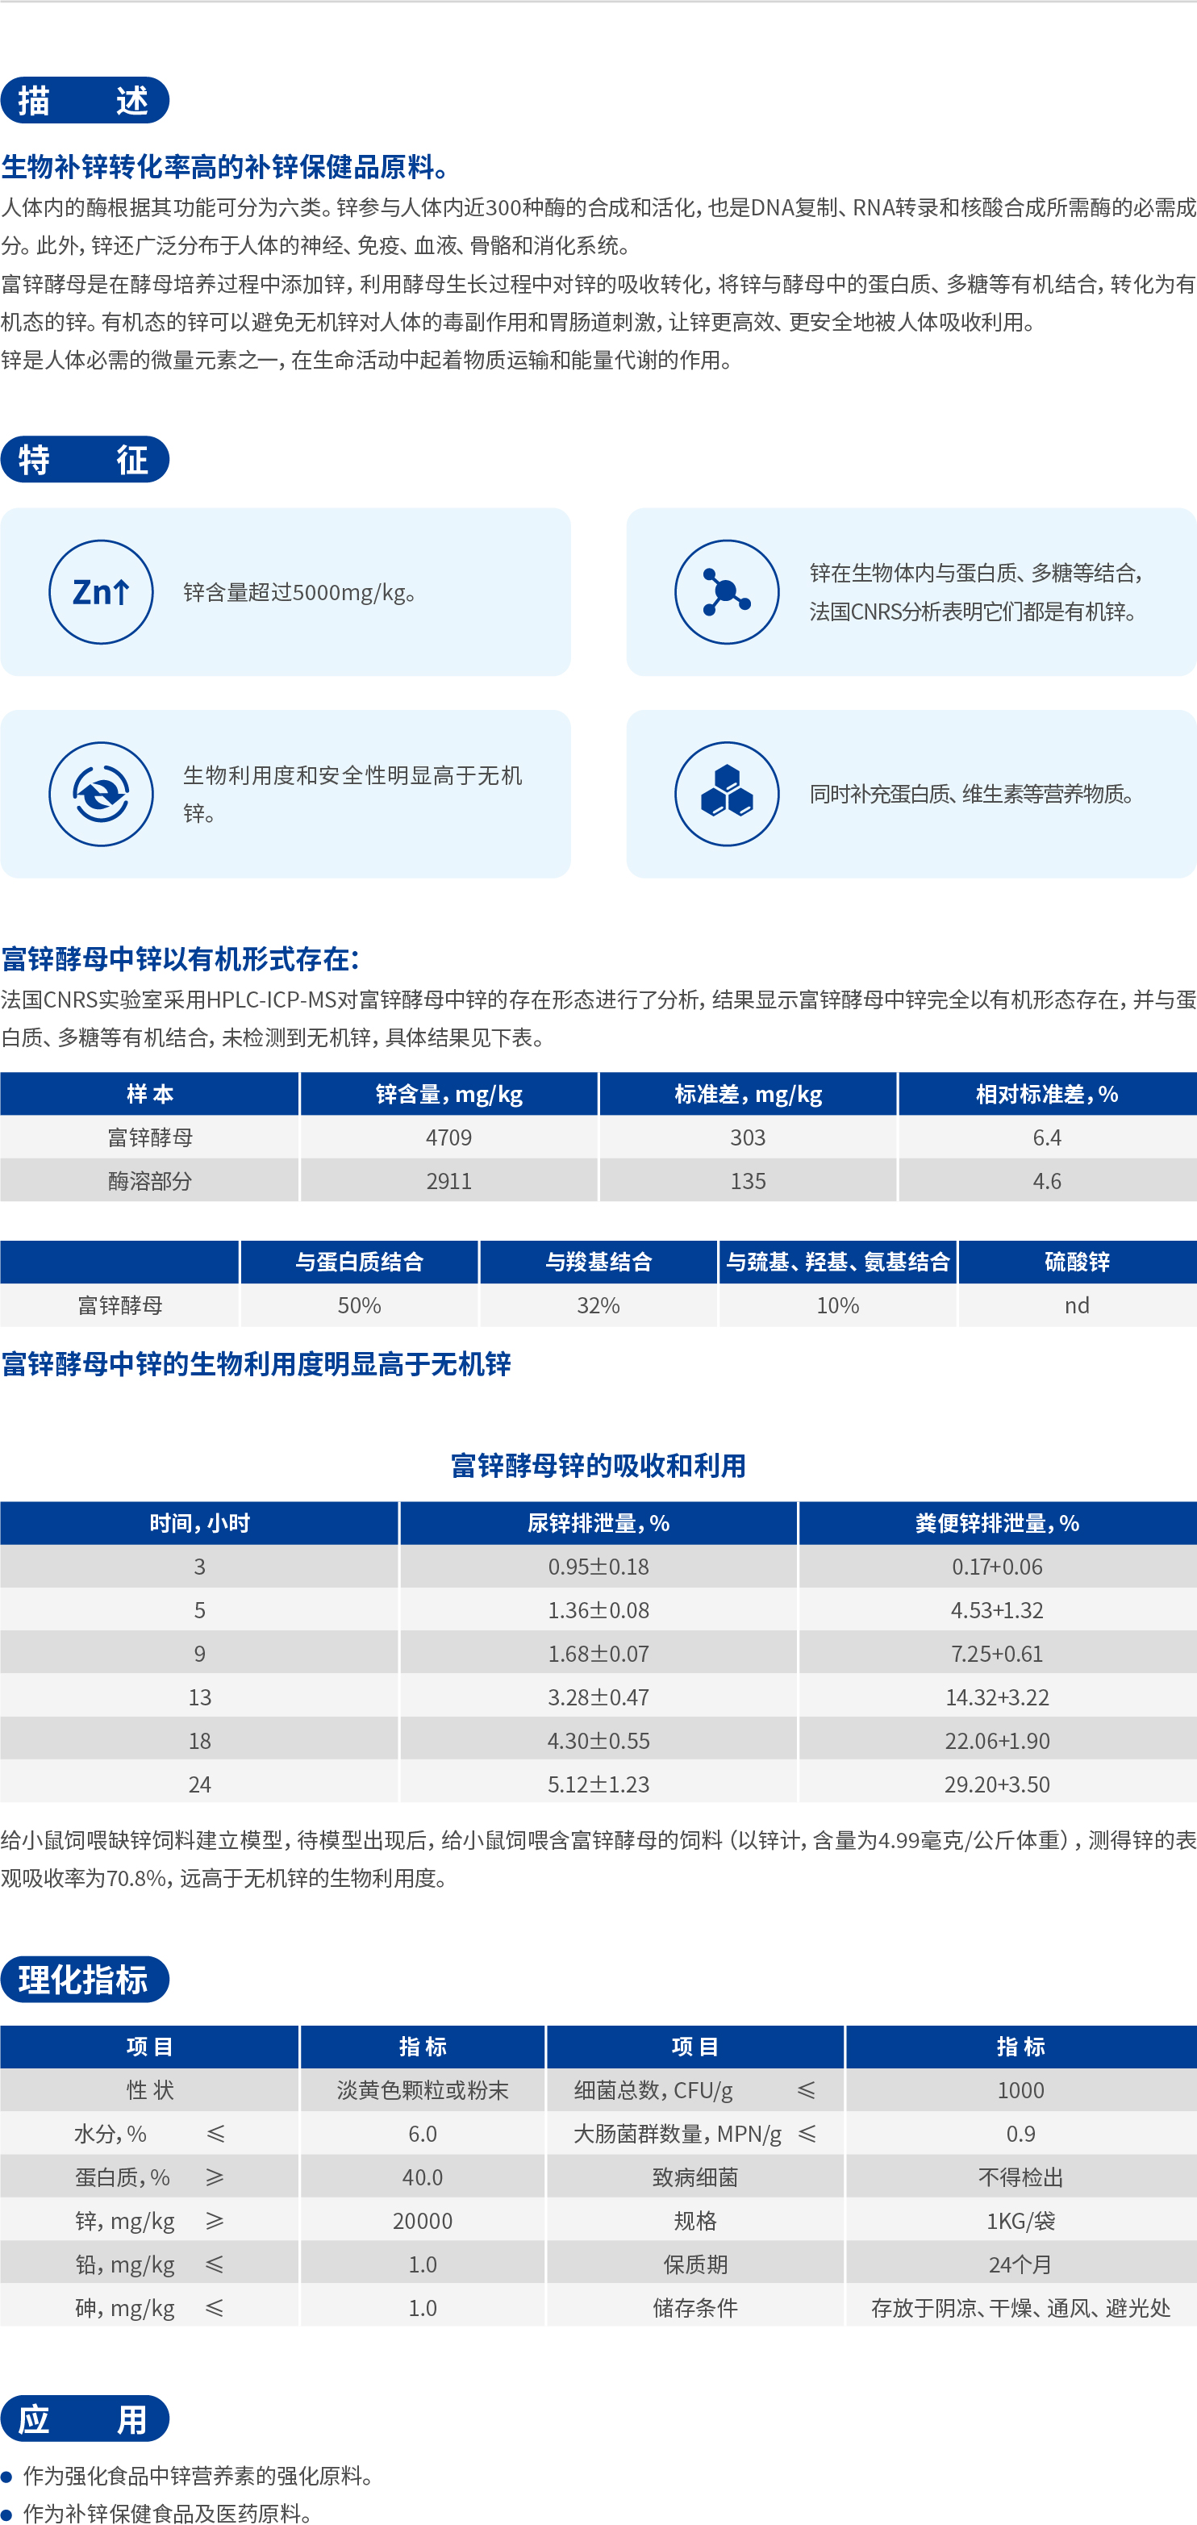This screenshot has height=2525, width=1197.
Task: Click the 50% cell
Action: 359,1305
